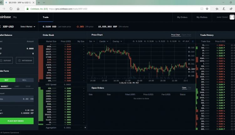This screenshot has width=235, height=135.
Task: Click the All Systems Operational status
Action: pyautogui.click(x=10, y=132)
